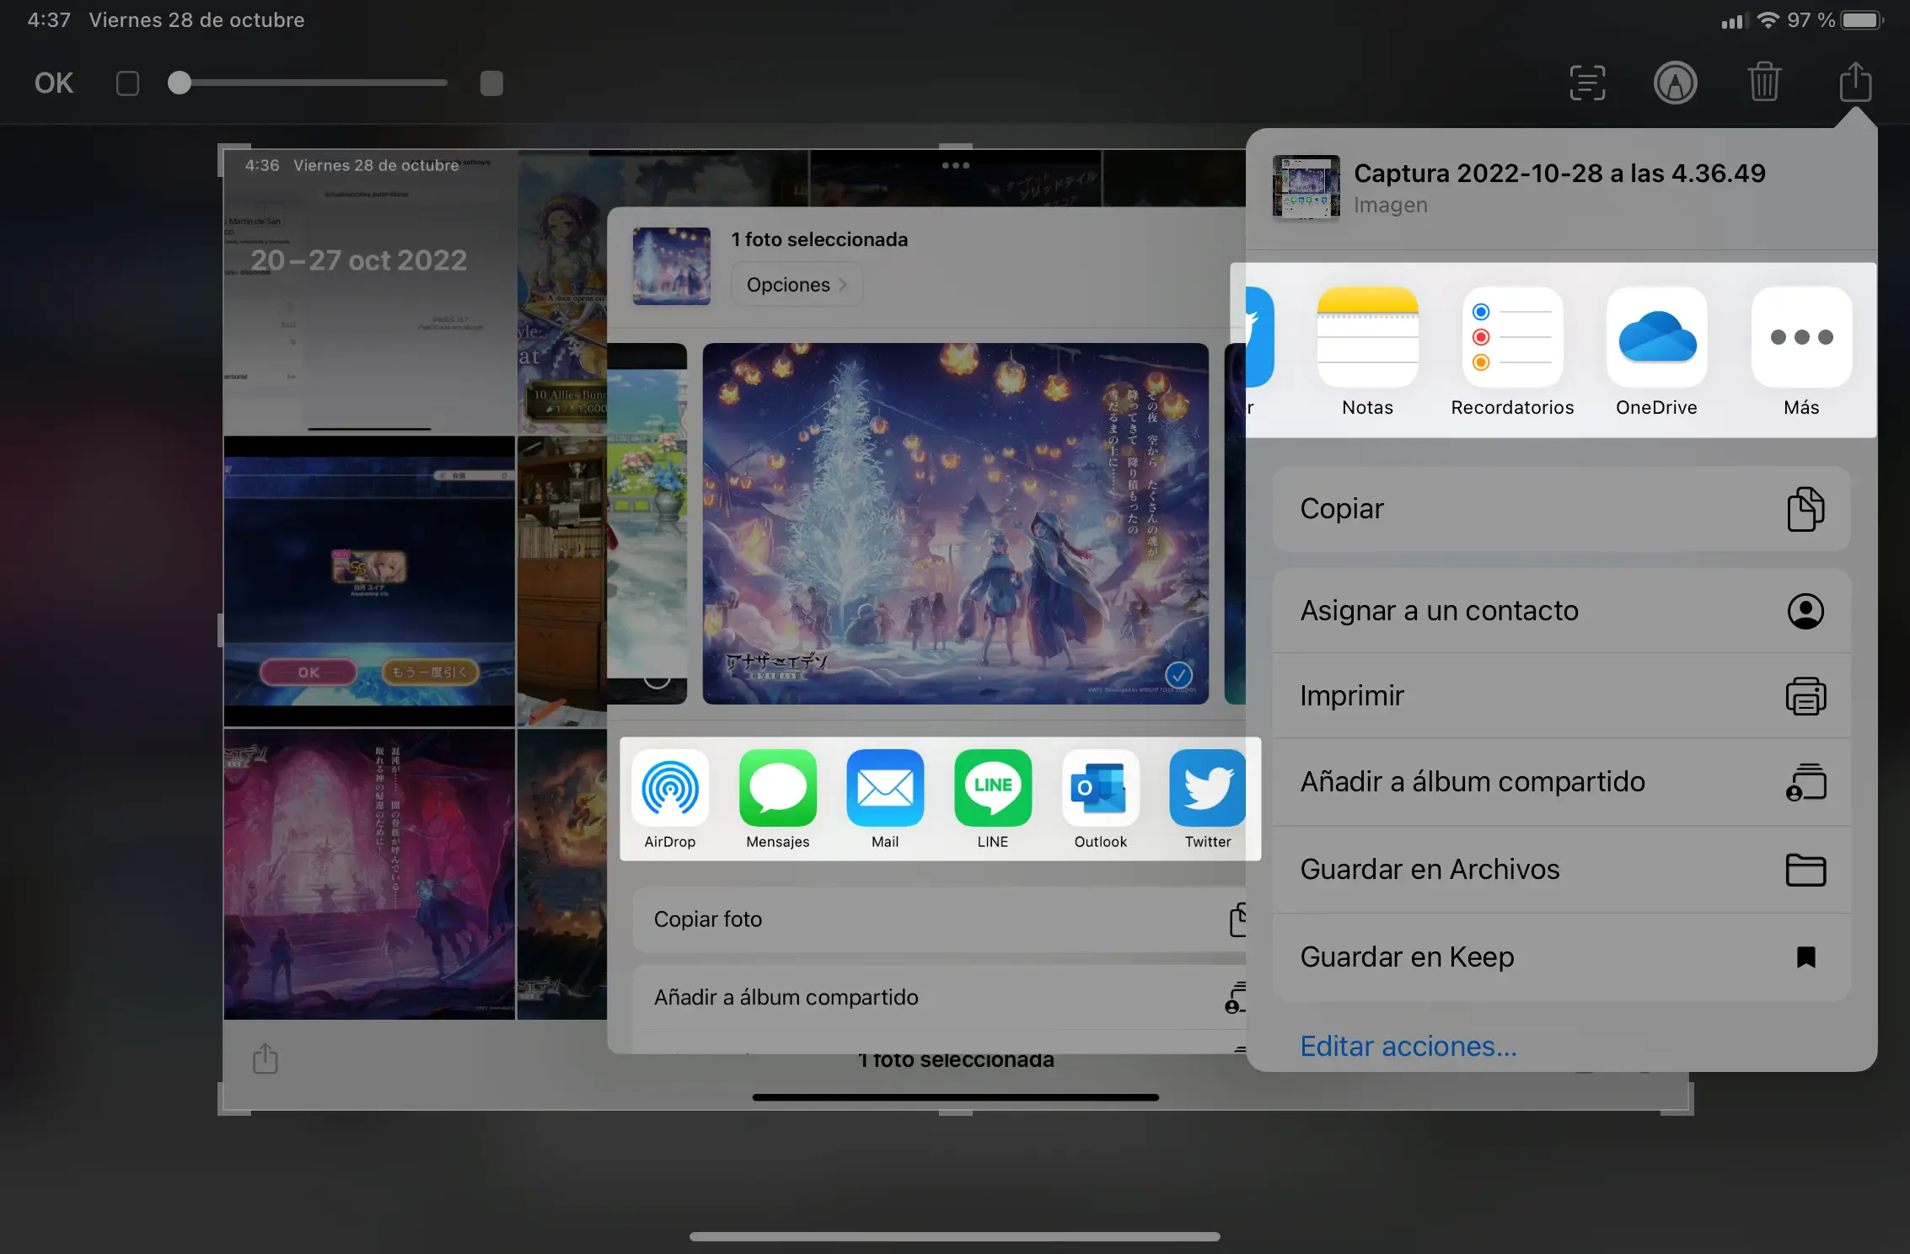Save the capture to Notas

[x=1367, y=337]
